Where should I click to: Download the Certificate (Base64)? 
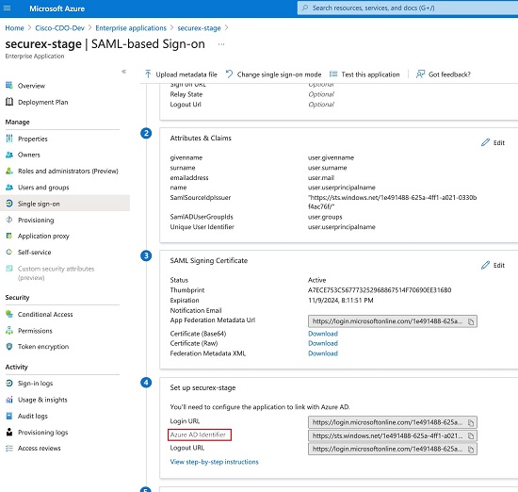[323, 334]
